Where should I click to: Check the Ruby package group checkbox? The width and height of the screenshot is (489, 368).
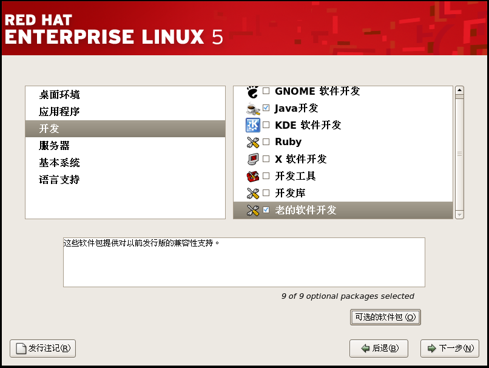click(x=266, y=141)
